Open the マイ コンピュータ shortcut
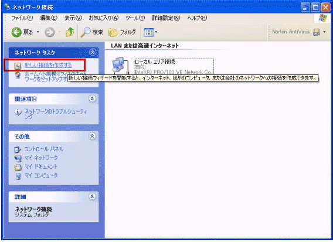 coord(41,176)
